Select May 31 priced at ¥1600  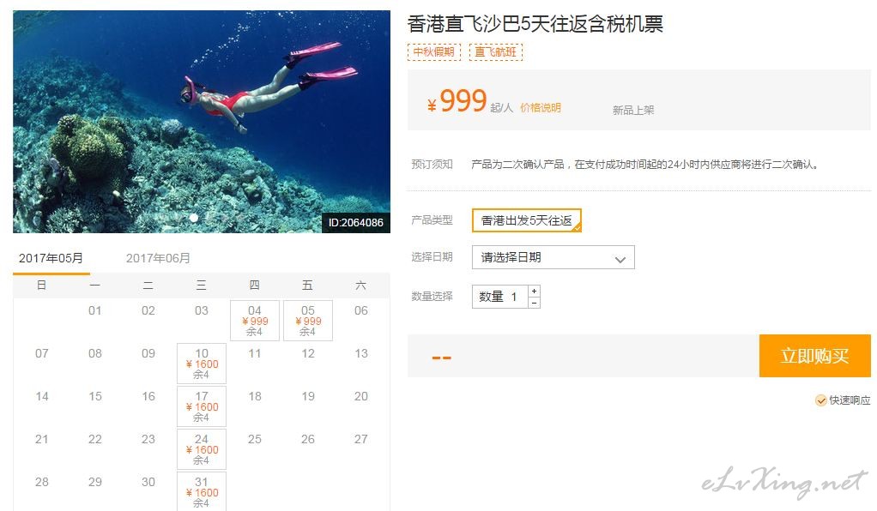202,491
